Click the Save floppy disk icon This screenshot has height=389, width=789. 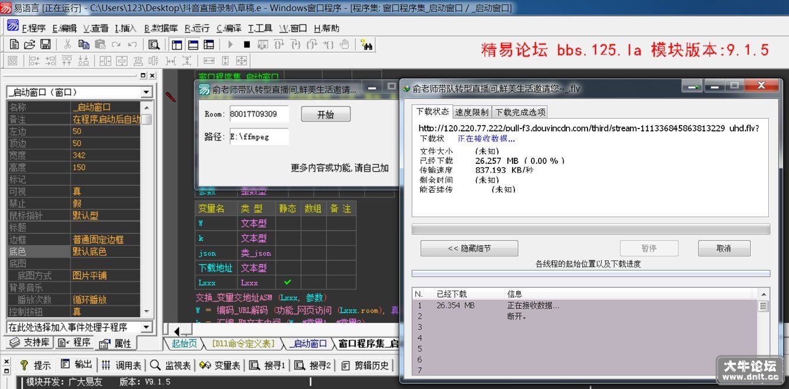click(45, 44)
